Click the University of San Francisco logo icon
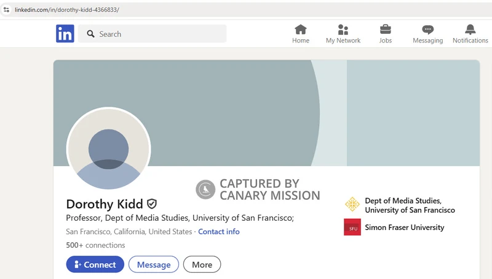Screen dimensions: 492x279 pyautogui.click(x=352, y=204)
